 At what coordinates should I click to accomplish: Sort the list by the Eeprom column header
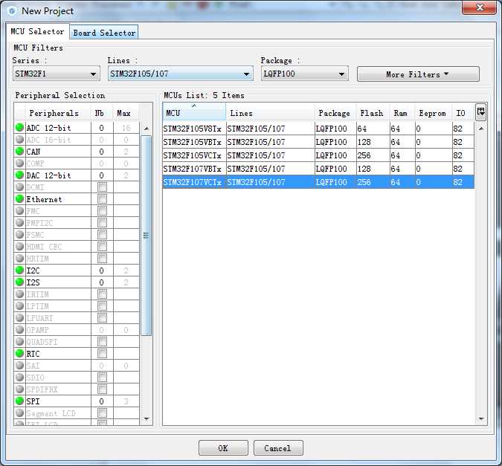pos(433,113)
